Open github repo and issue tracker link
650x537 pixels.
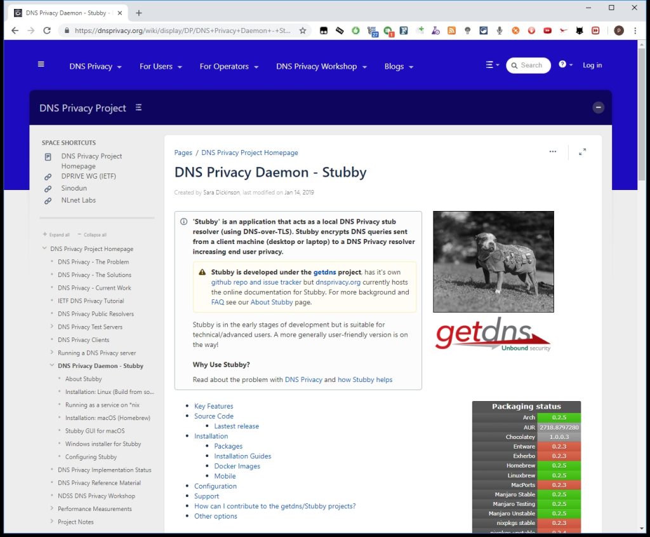[256, 282]
